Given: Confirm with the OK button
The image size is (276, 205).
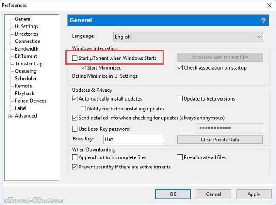Looking at the screenshot, I should pos(173,194).
